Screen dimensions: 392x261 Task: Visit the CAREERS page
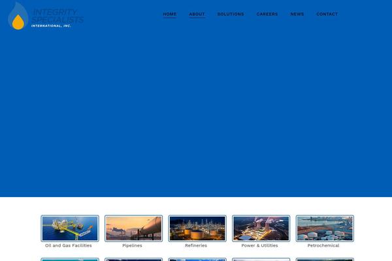point(267,14)
